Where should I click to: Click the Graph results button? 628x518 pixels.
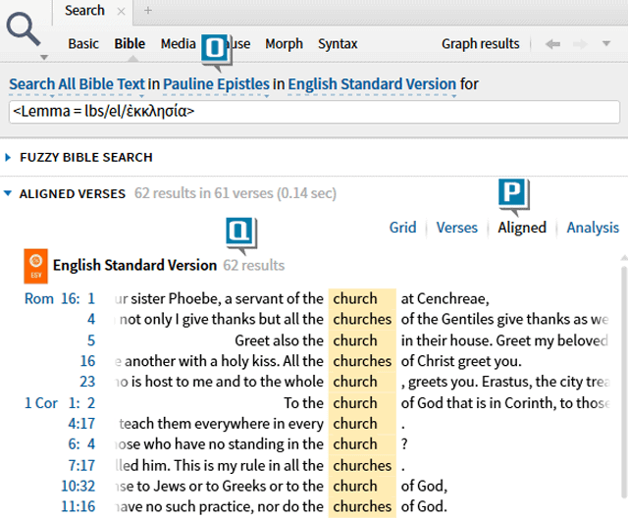[x=480, y=44]
